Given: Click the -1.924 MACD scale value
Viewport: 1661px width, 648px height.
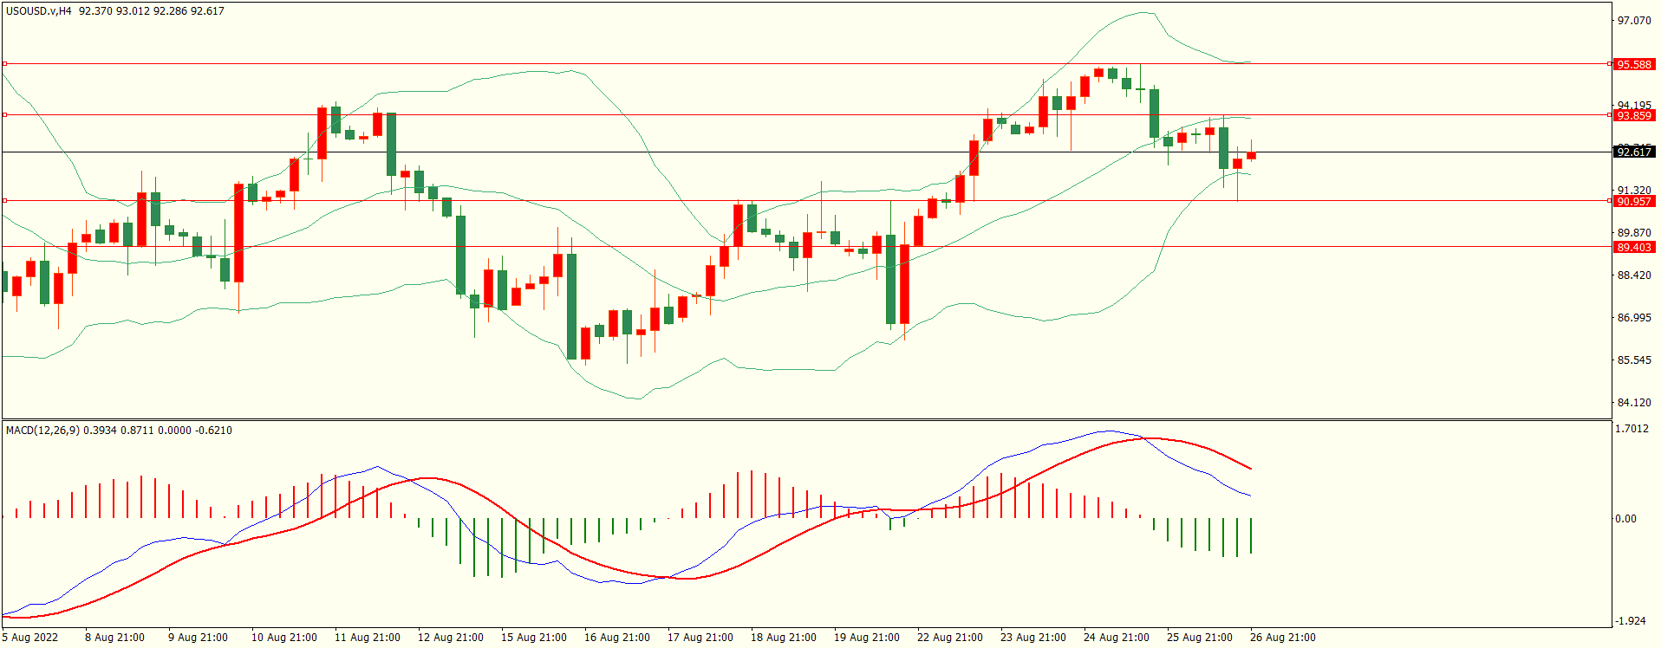Looking at the screenshot, I should [x=1632, y=621].
